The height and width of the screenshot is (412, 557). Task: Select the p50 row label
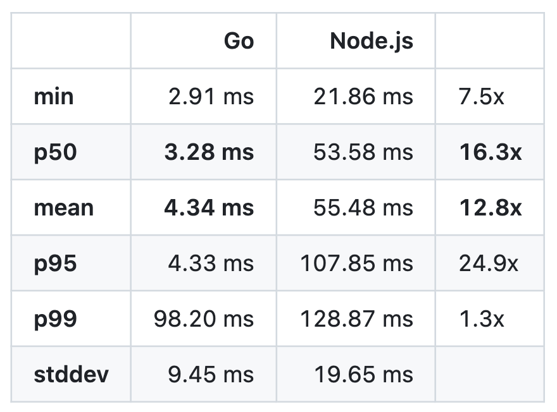point(56,153)
